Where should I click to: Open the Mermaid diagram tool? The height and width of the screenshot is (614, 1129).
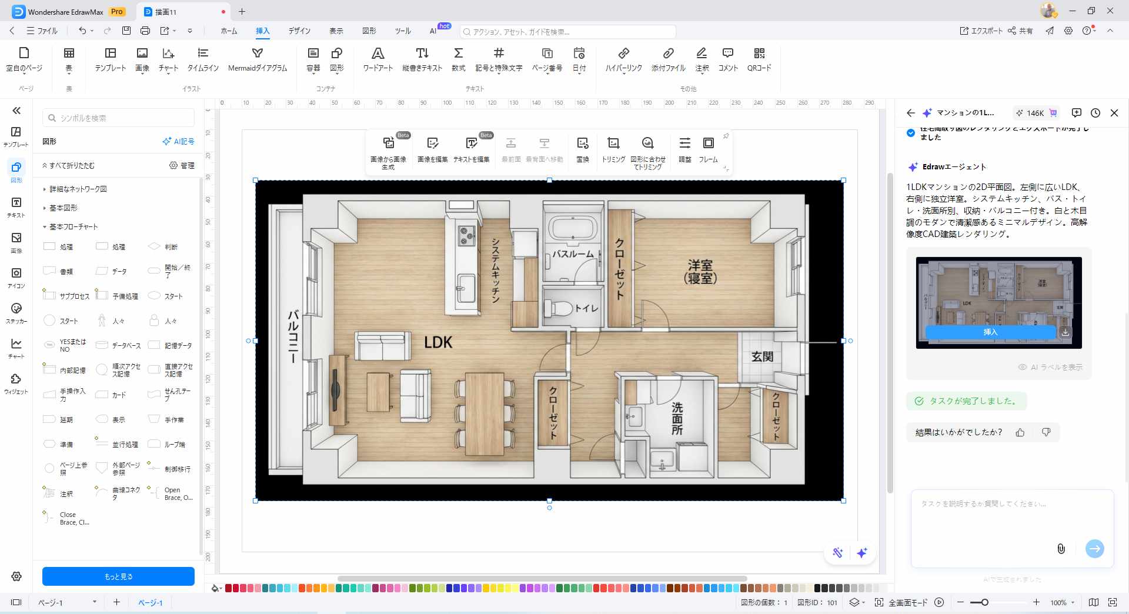click(x=257, y=59)
